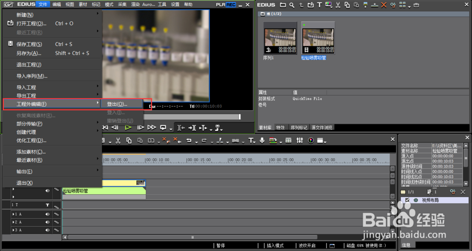Click the color bars new clip icon

click(328, 4)
